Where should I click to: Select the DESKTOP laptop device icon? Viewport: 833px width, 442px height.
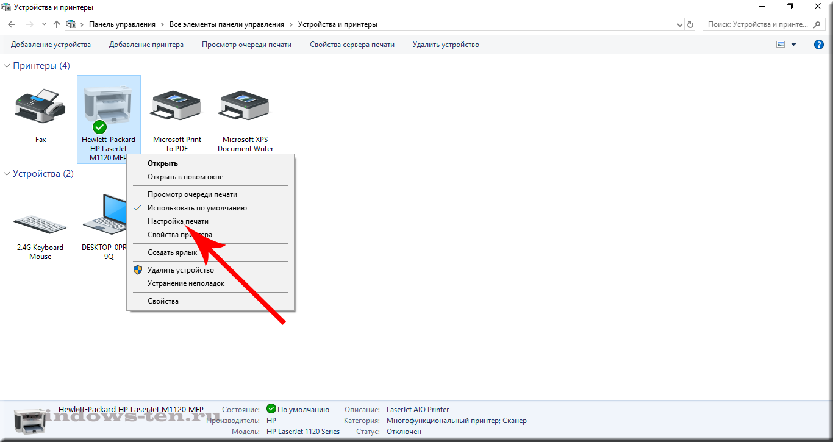(105, 215)
